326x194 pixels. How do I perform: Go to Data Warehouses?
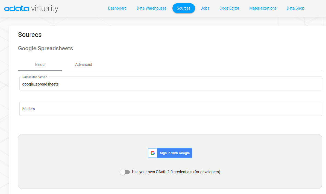coord(151,8)
